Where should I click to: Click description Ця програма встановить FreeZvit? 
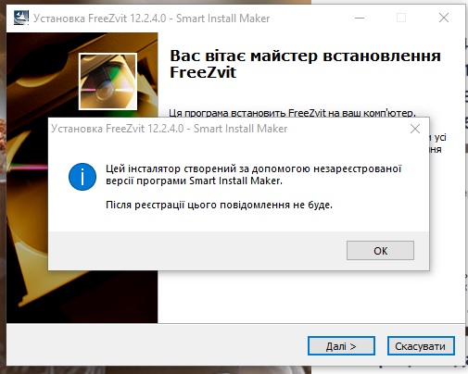293,113
